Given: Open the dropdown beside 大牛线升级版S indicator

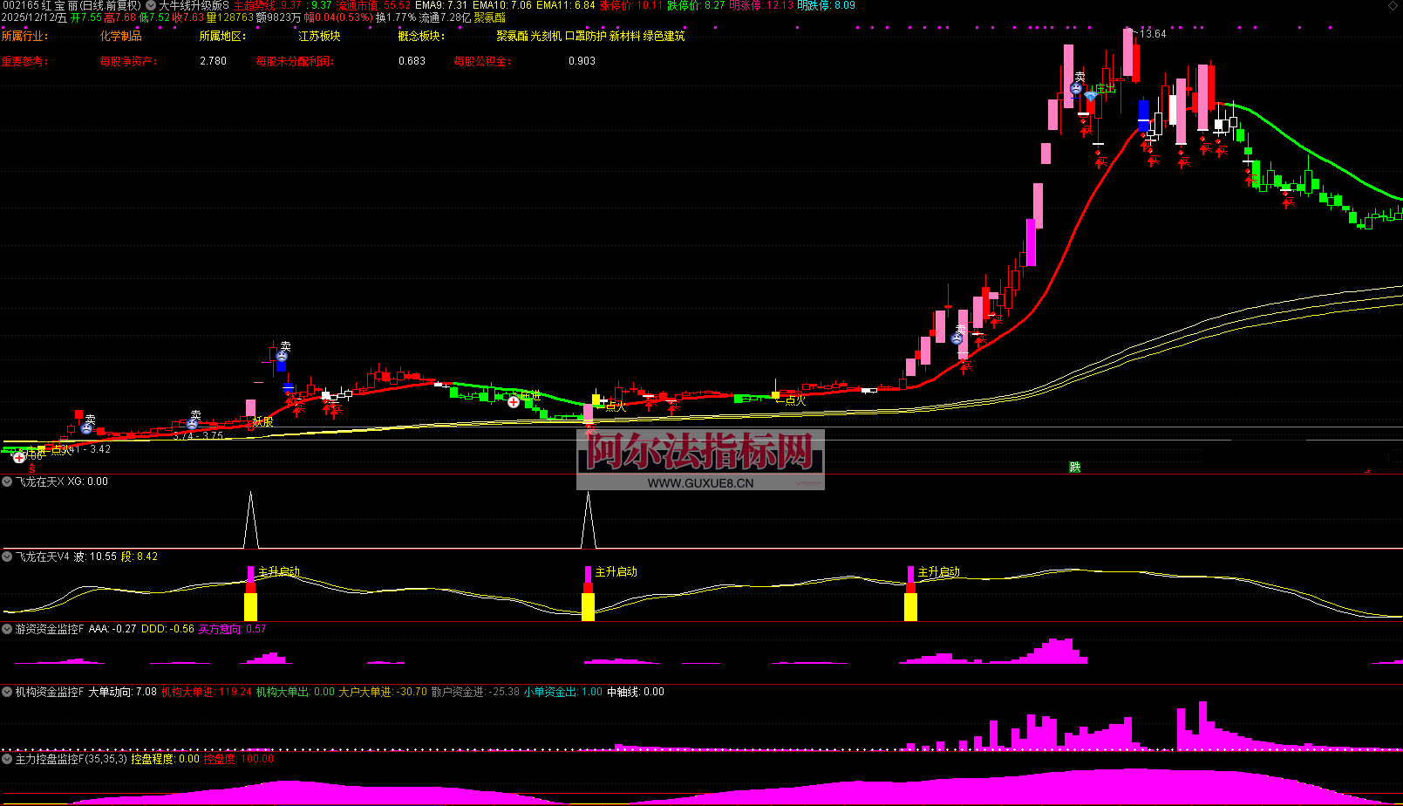Looking at the screenshot, I should pos(151,5).
